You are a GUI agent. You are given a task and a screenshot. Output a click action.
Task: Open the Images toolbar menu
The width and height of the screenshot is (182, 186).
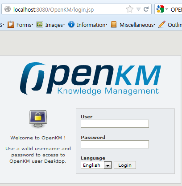click(x=55, y=25)
